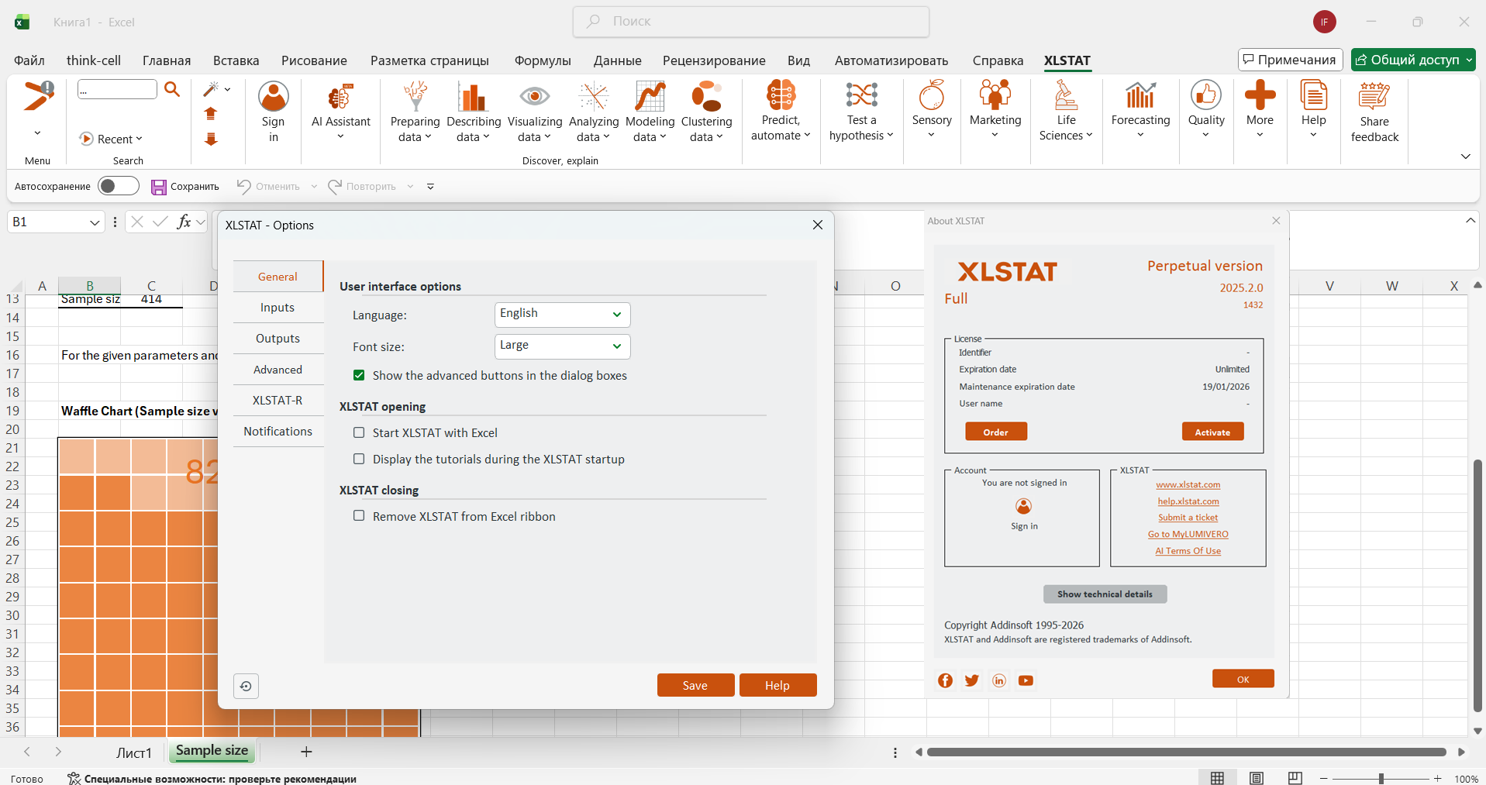Click Activate in About XLSTAT
Screen dimensions: 1486x785
click(x=1212, y=432)
